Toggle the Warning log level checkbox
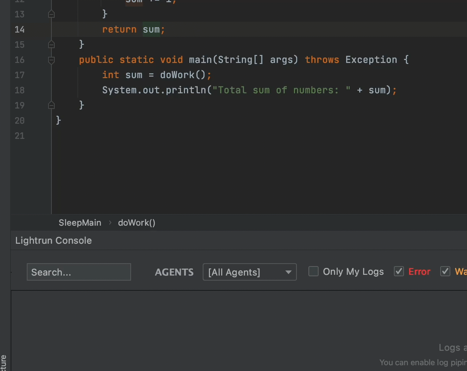Image resolution: width=467 pixels, height=371 pixels. (x=445, y=271)
